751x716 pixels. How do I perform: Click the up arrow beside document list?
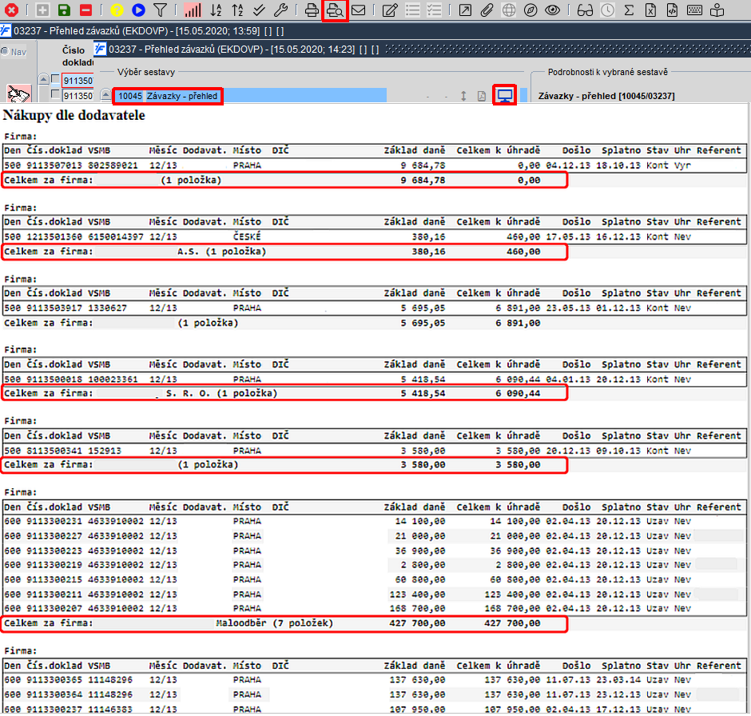(x=44, y=79)
